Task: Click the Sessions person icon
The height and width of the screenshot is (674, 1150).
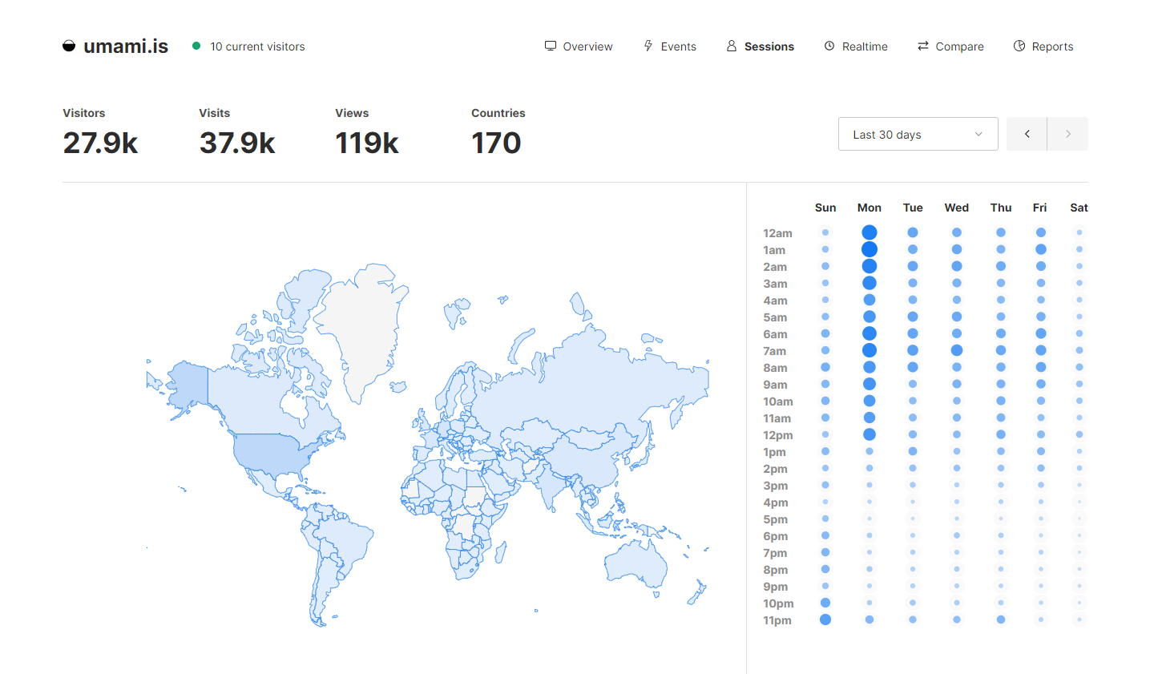Action: (732, 46)
